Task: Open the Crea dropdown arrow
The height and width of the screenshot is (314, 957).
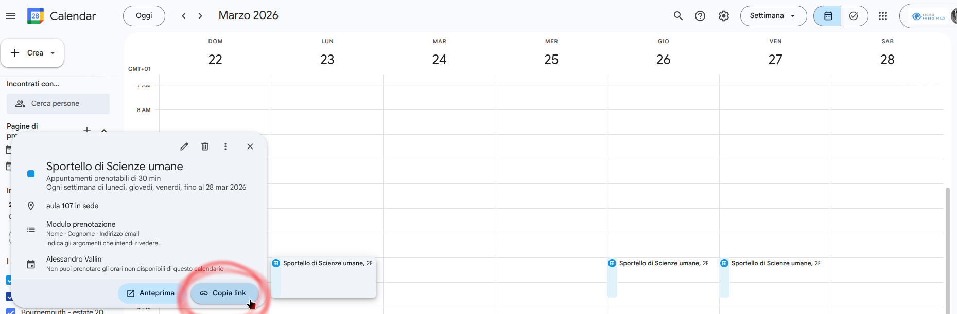Action: [x=53, y=53]
